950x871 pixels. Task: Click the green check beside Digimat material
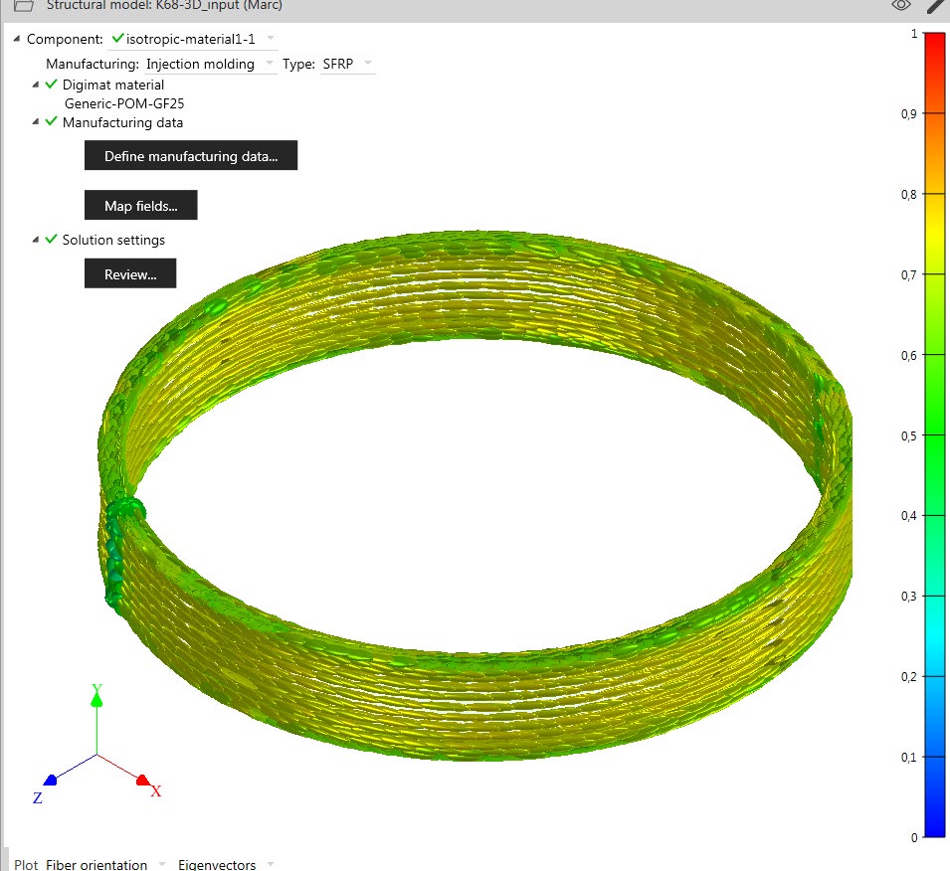[52, 85]
